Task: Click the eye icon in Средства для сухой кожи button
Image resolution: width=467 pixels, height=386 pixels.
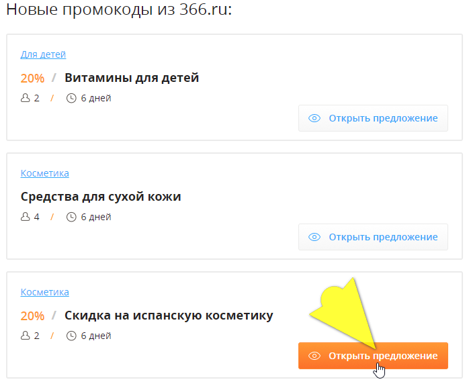Action: coord(314,237)
